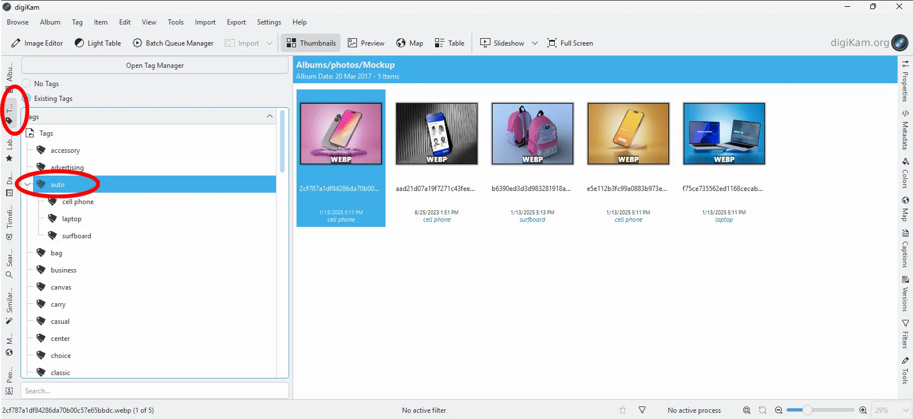Select the pink phone thumbnail
The width and height of the screenshot is (913, 419).
[x=341, y=134]
